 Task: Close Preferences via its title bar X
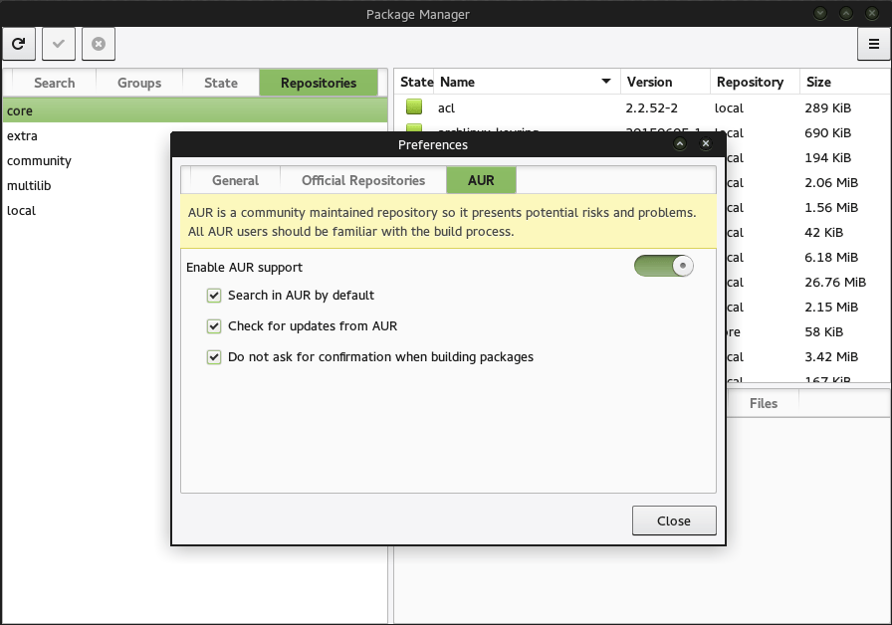(x=706, y=144)
